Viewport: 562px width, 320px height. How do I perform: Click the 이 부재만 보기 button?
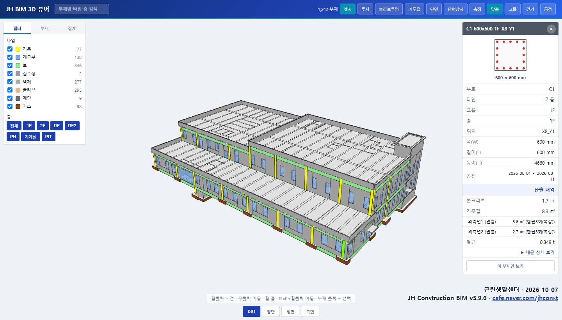(510, 266)
